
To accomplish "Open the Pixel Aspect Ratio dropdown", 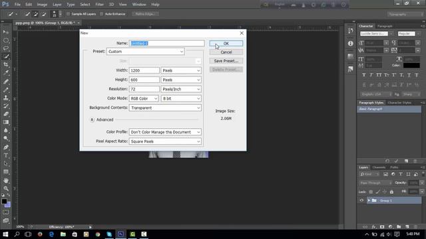I will (165, 141).
